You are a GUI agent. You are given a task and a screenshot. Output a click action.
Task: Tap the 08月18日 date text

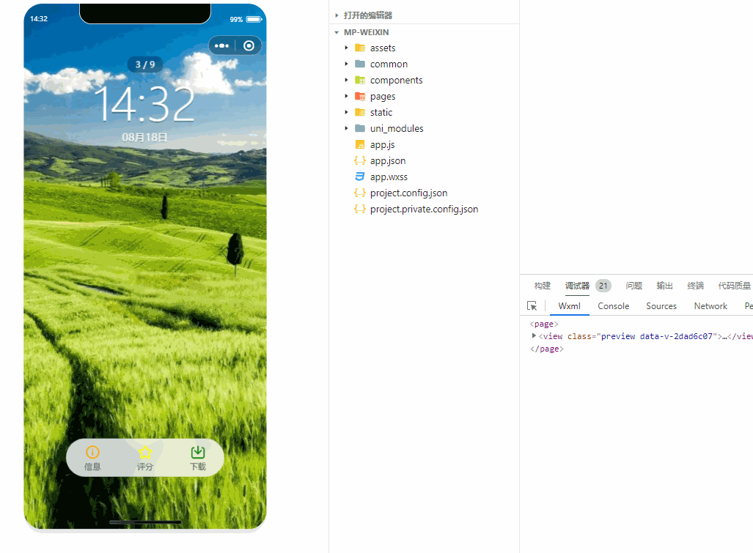pyautogui.click(x=144, y=137)
